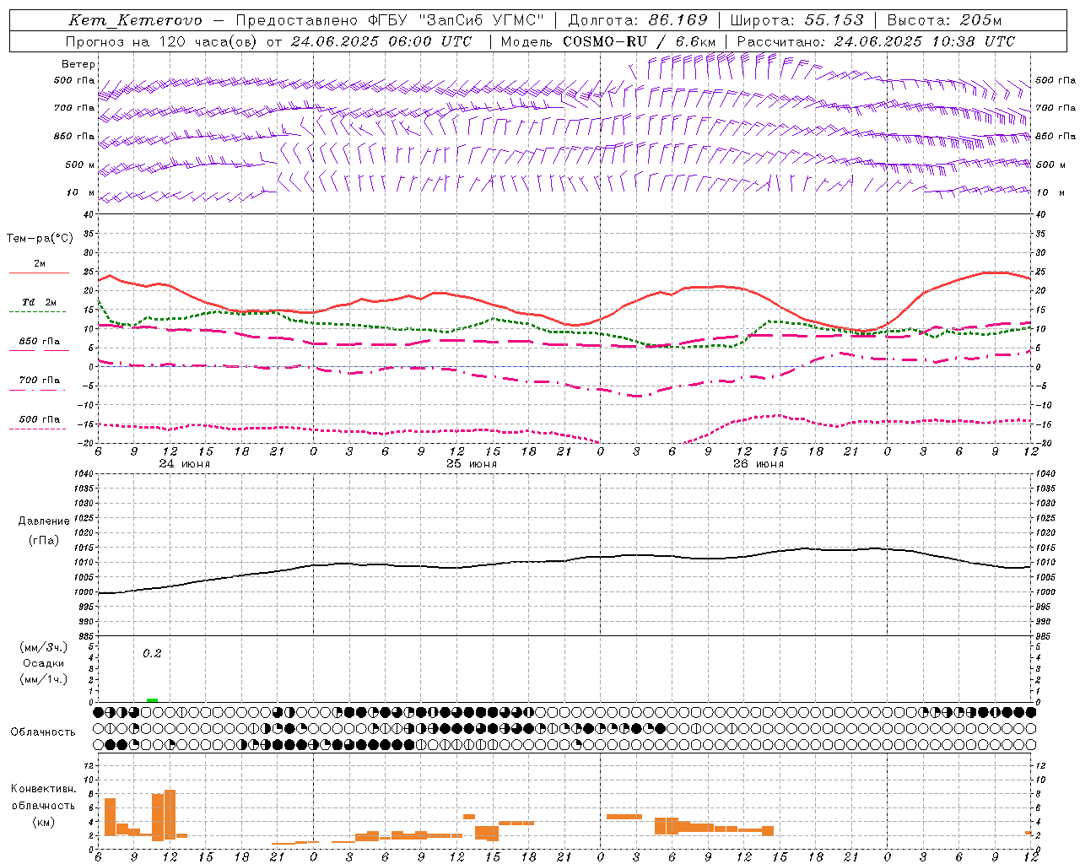
Task: Click the right '850 гПа' wind level label
Action: 1056,136
